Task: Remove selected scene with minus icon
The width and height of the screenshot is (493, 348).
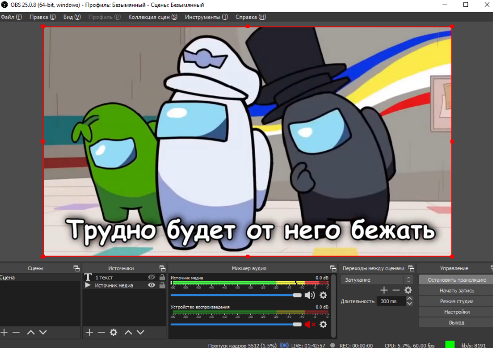Action: [16, 332]
